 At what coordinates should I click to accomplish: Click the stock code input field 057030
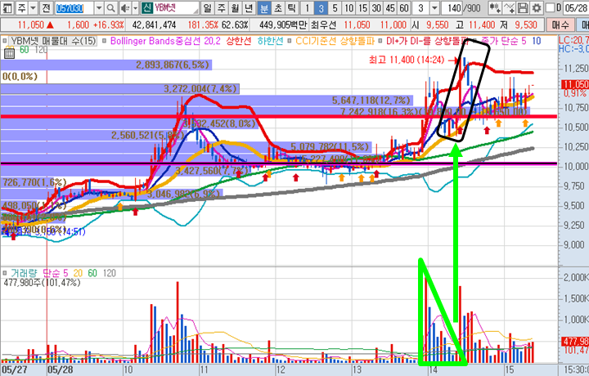click(74, 8)
